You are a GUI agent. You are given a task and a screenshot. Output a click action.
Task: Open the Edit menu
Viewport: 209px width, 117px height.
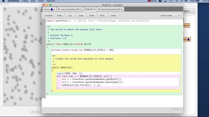click(33, 1)
